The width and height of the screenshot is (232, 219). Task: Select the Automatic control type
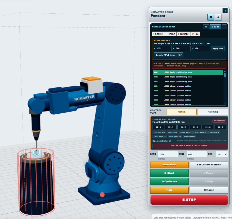click(x=213, y=112)
